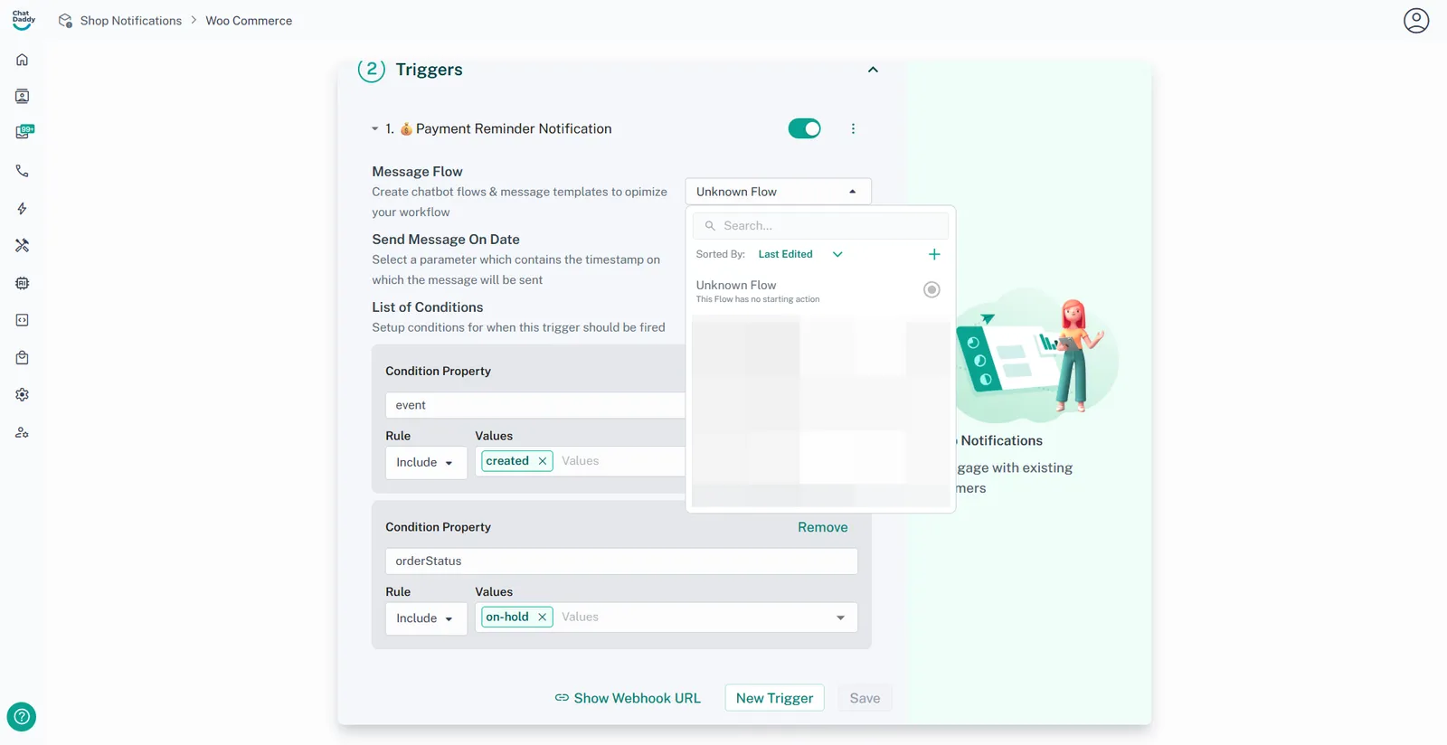Click the New Trigger button
The width and height of the screenshot is (1447, 745).
tap(774, 698)
